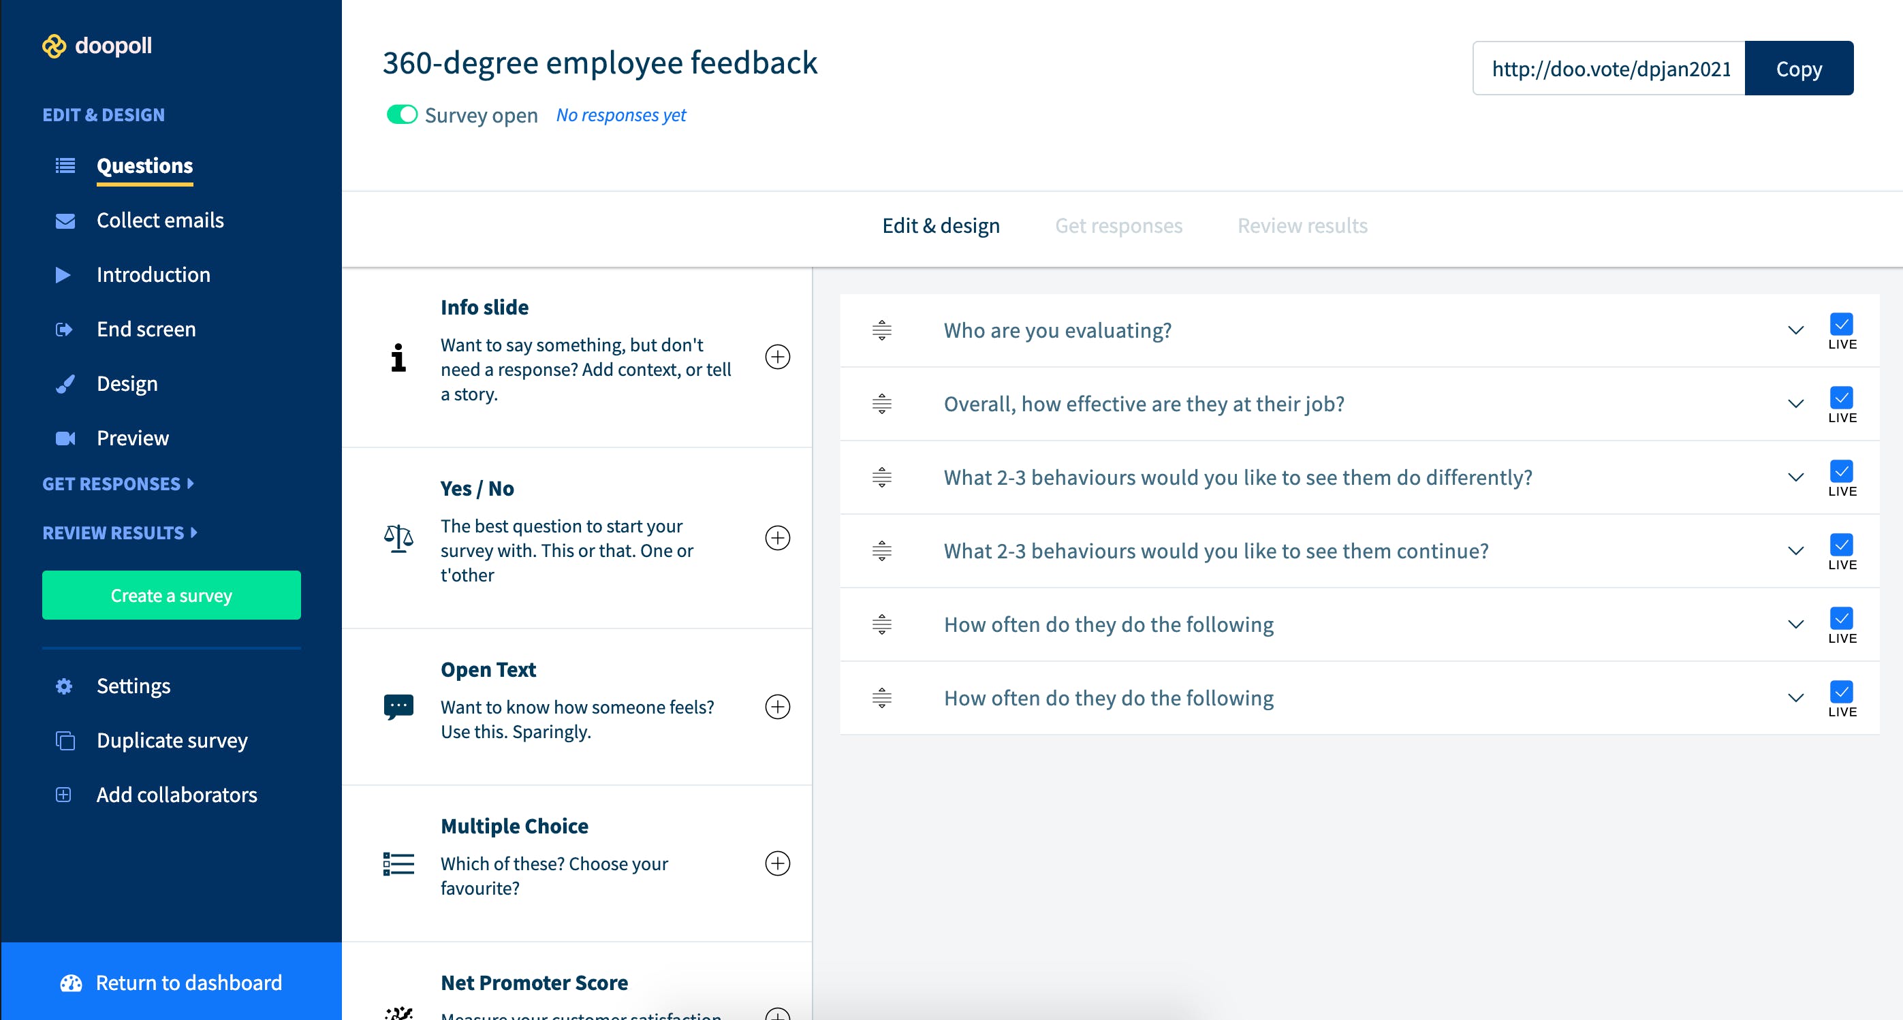Viewport: 1903px width, 1020px height.
Task: Click the Questions list icon in sidebar
Action: 65,165
